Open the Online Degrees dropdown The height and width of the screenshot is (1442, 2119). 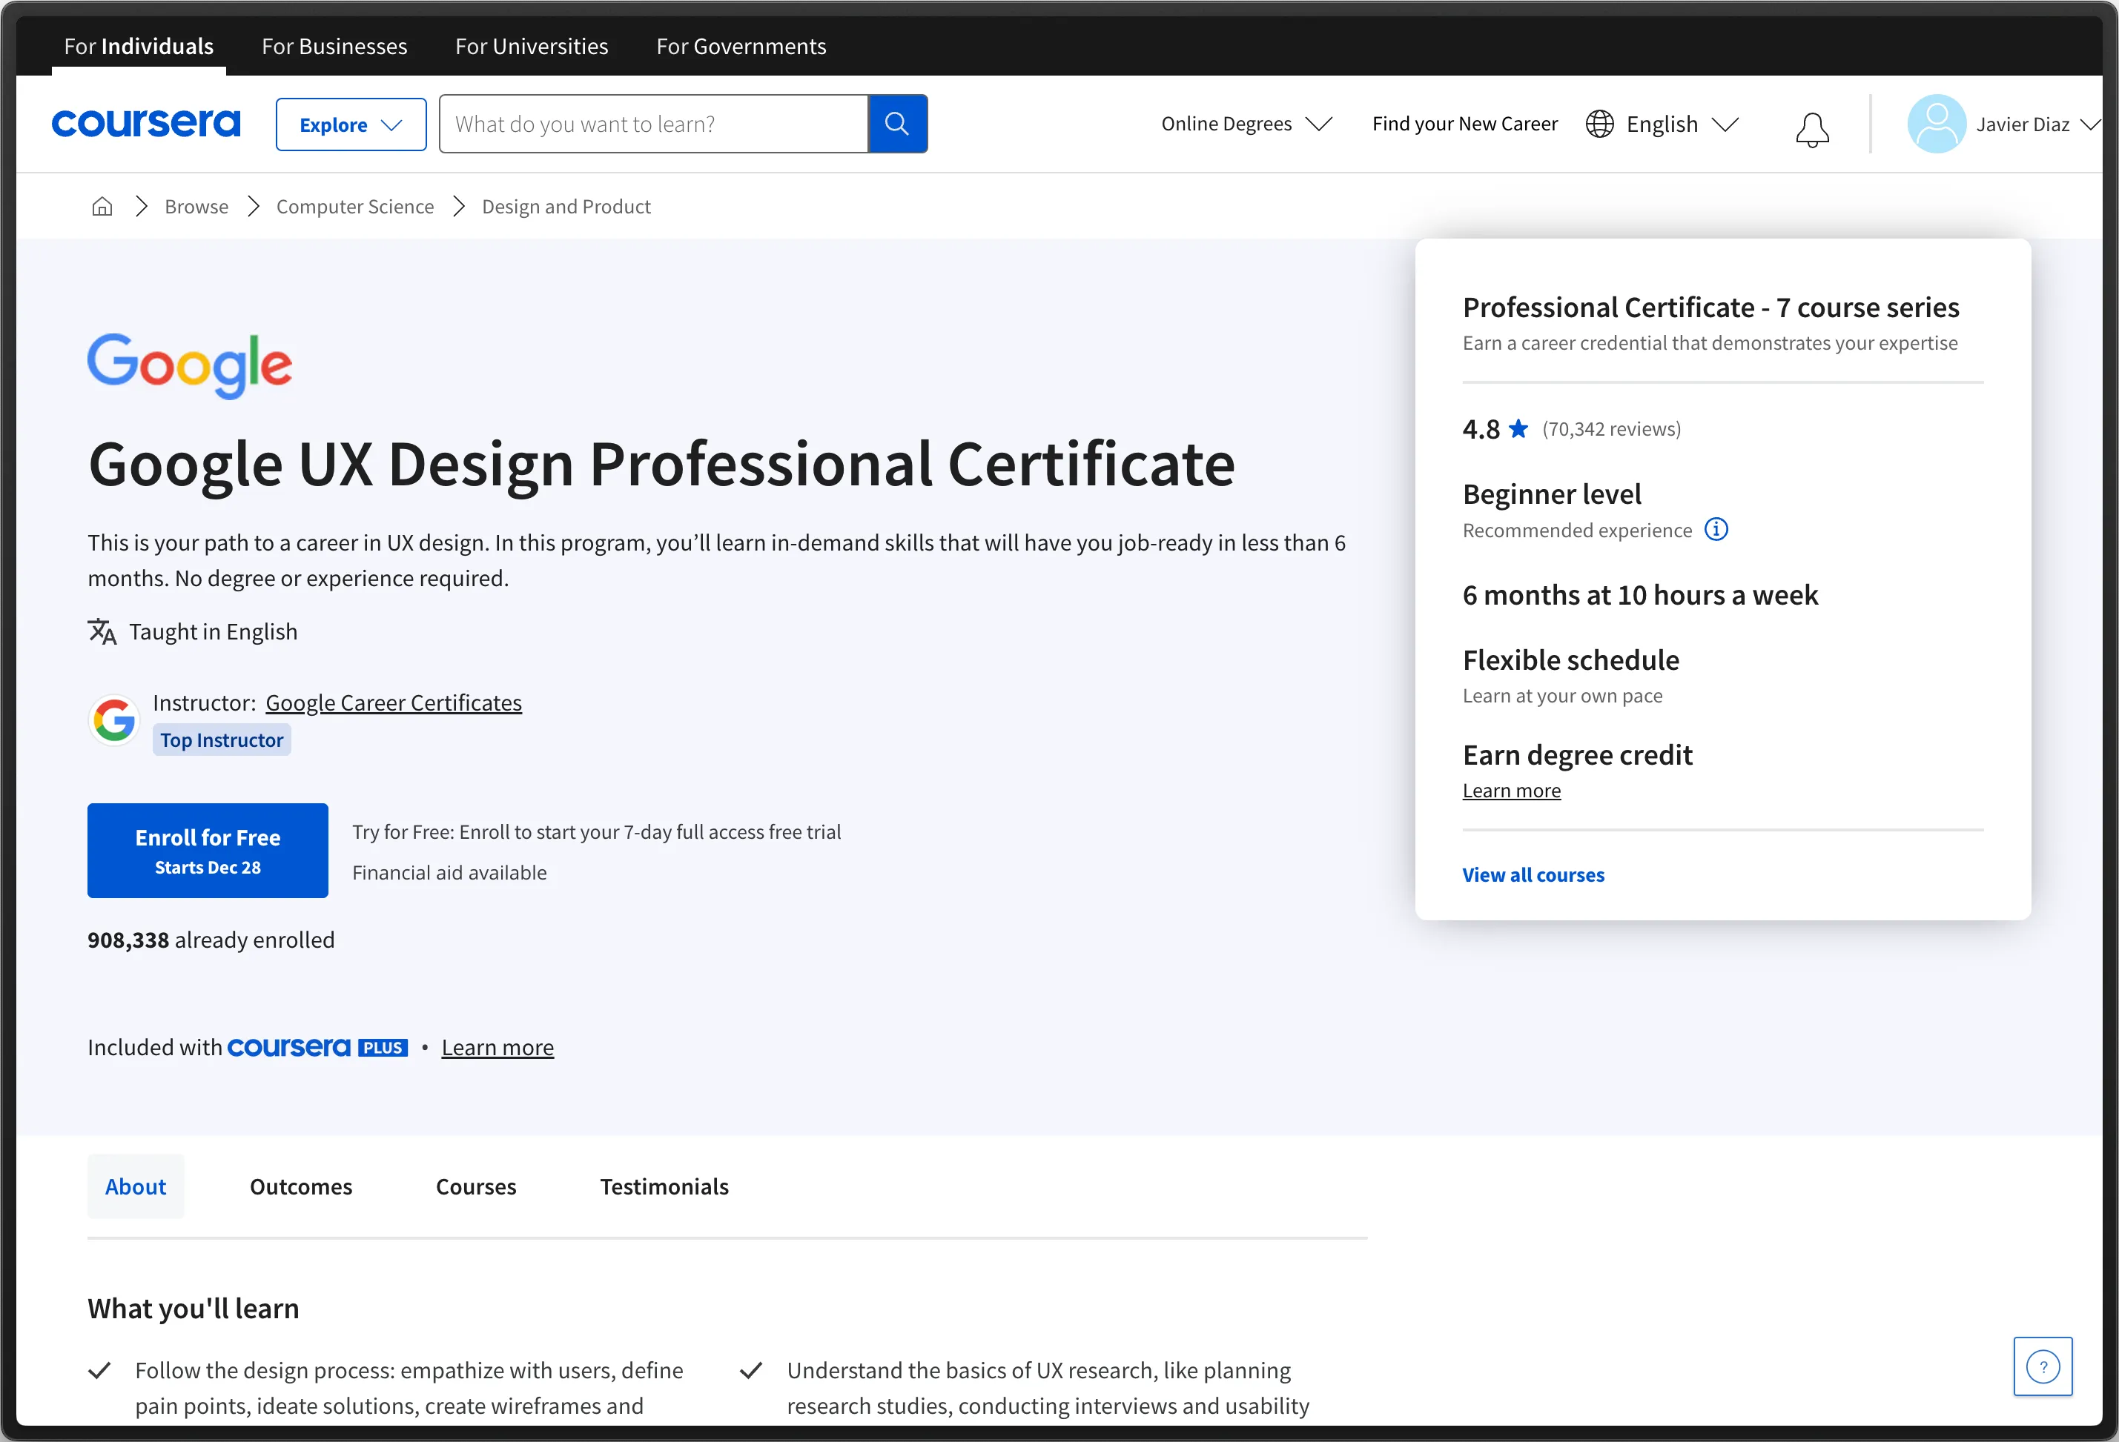(x=1246, y=124)
